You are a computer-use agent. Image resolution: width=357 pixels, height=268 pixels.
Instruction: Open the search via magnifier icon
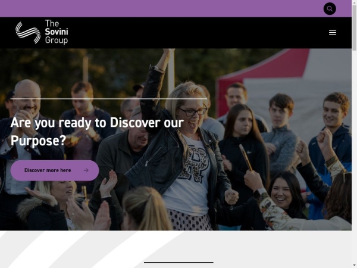click(x=330, y=9)
